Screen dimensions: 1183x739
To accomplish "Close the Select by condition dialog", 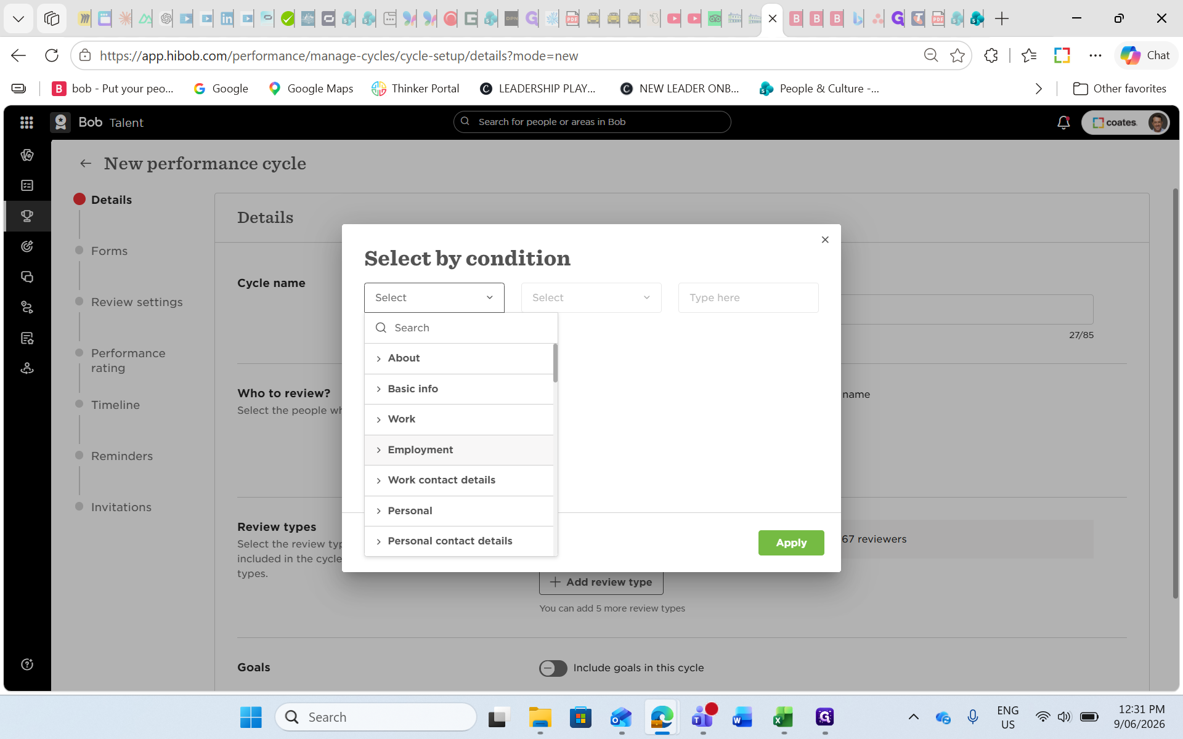I will pos(825,240).
